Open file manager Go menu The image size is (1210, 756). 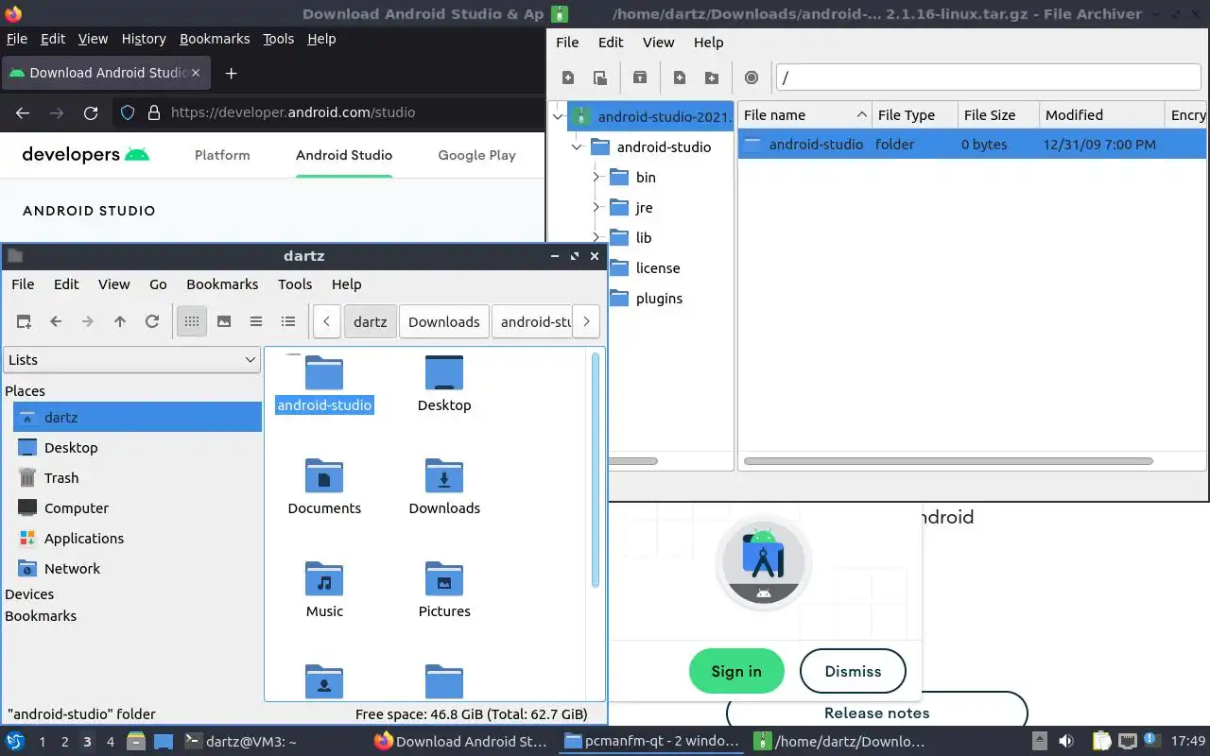tap(158, 284)
